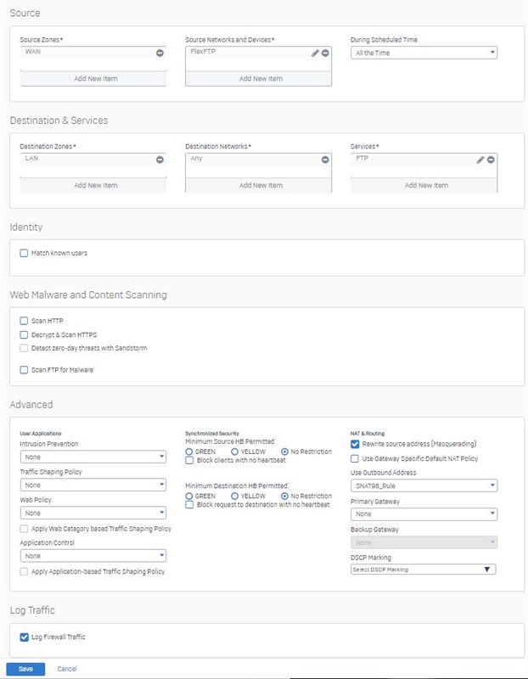This screenshot has height=679, width=528.
Task: Expand the Intrusion Prevention dropdown
Action: [93, 457]
